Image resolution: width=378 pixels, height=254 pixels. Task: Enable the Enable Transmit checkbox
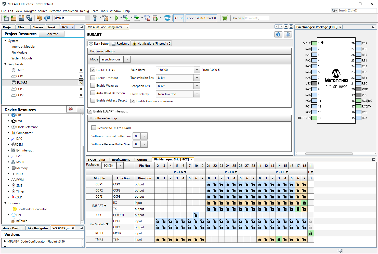93,78
